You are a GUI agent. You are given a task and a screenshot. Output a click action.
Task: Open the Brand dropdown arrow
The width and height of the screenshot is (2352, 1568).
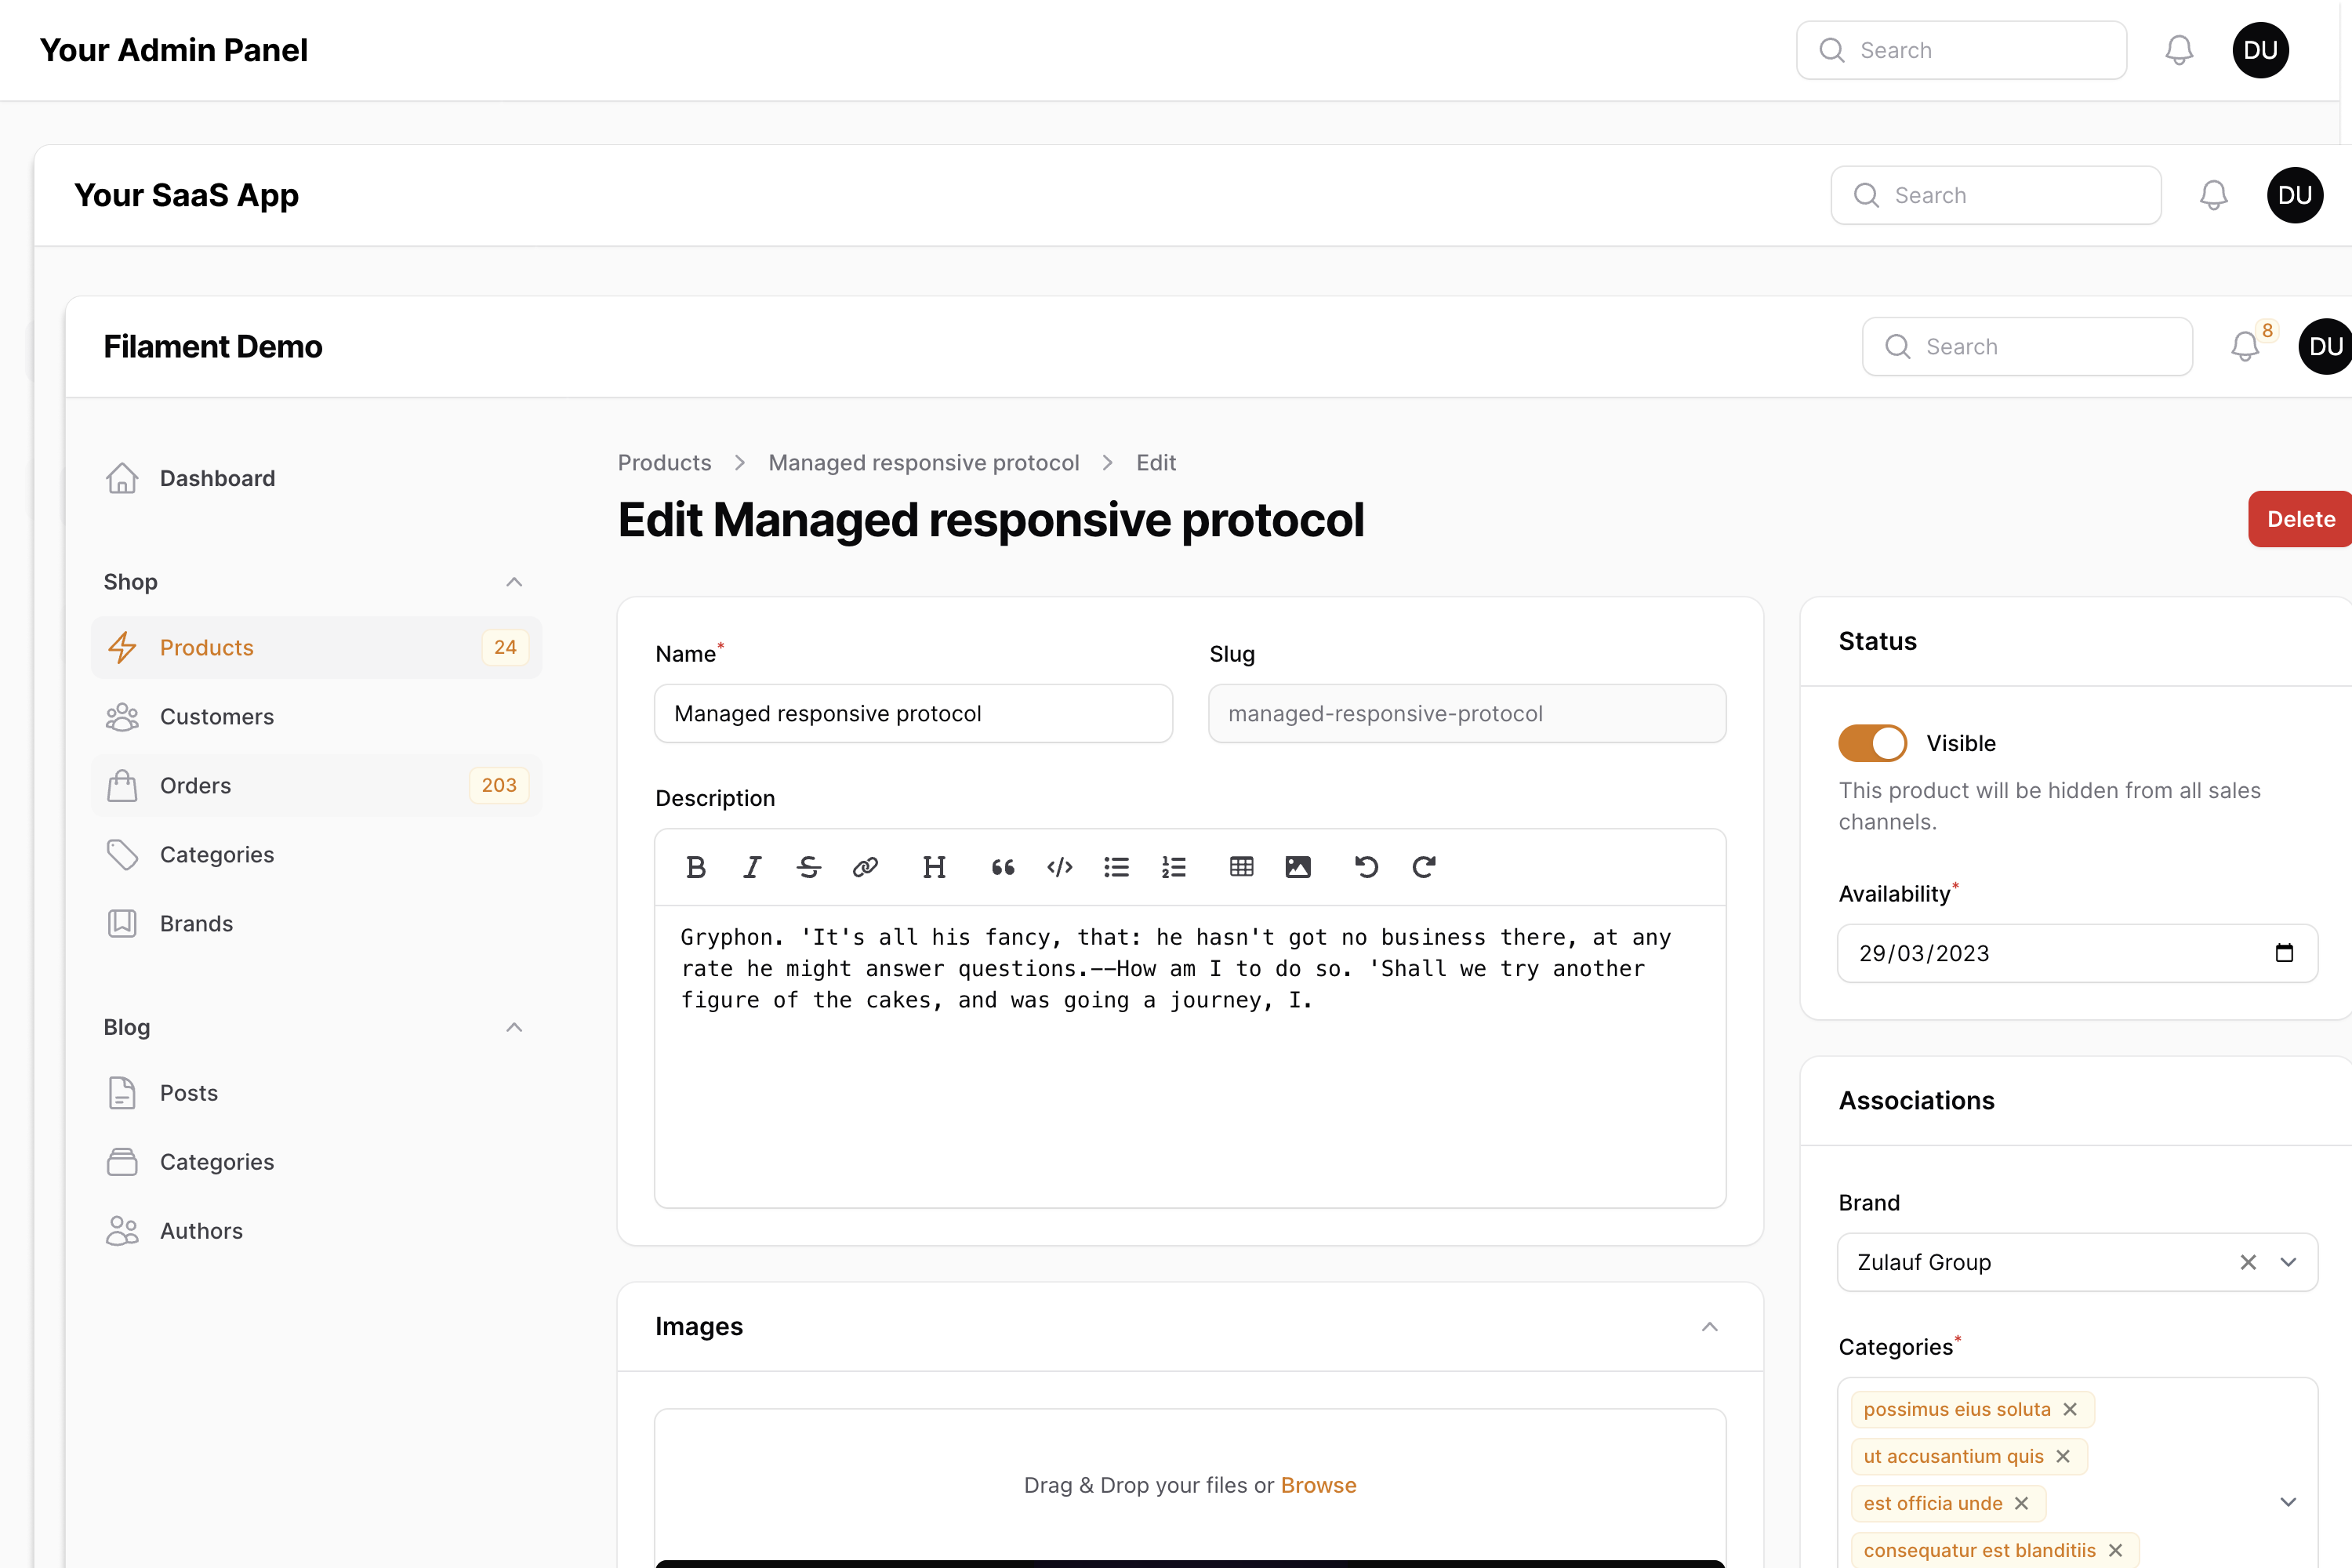point(2288,1262)
